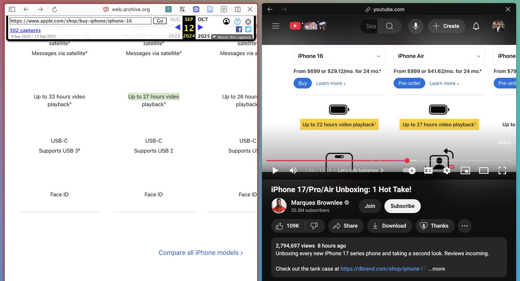
Task: Dislike the video
Action: click(315, 226)
